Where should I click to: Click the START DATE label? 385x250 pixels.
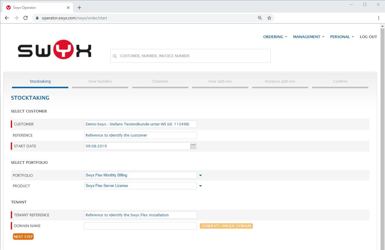point(25,146)
